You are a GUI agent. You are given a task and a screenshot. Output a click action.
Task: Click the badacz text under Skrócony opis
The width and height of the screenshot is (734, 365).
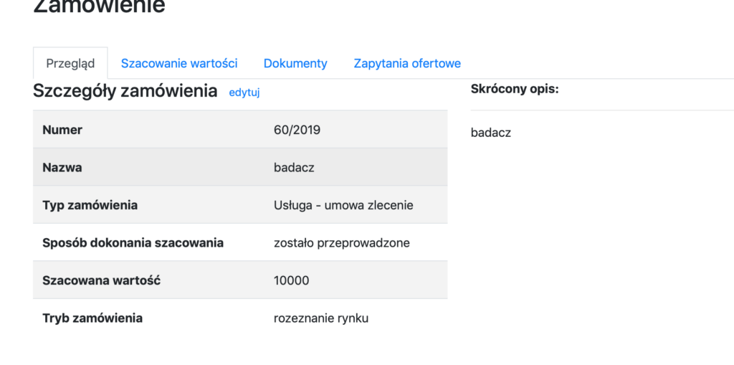(491, 132)
